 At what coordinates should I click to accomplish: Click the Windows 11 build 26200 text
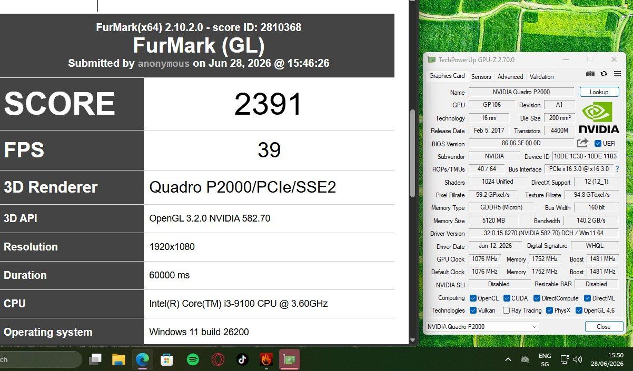[x=199, y=332]
